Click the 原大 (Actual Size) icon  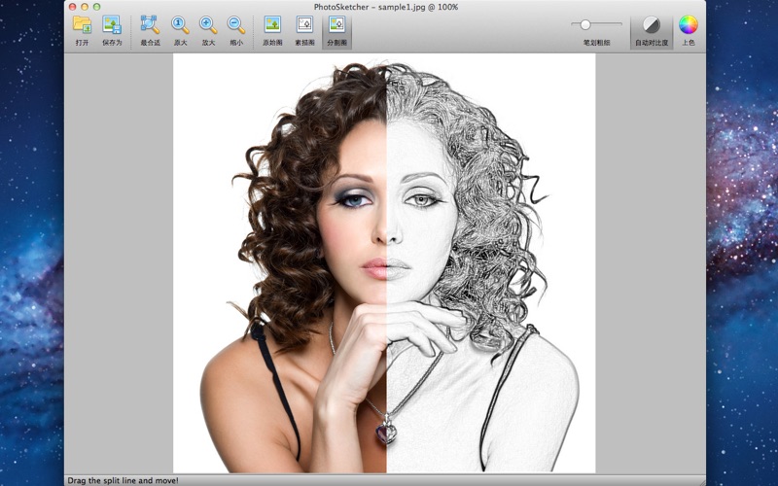click(180, 25)
